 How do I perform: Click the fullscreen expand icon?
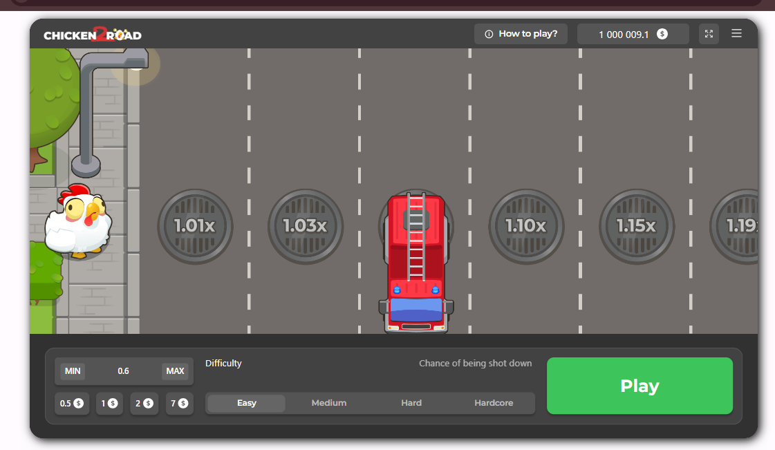(709, 34)
